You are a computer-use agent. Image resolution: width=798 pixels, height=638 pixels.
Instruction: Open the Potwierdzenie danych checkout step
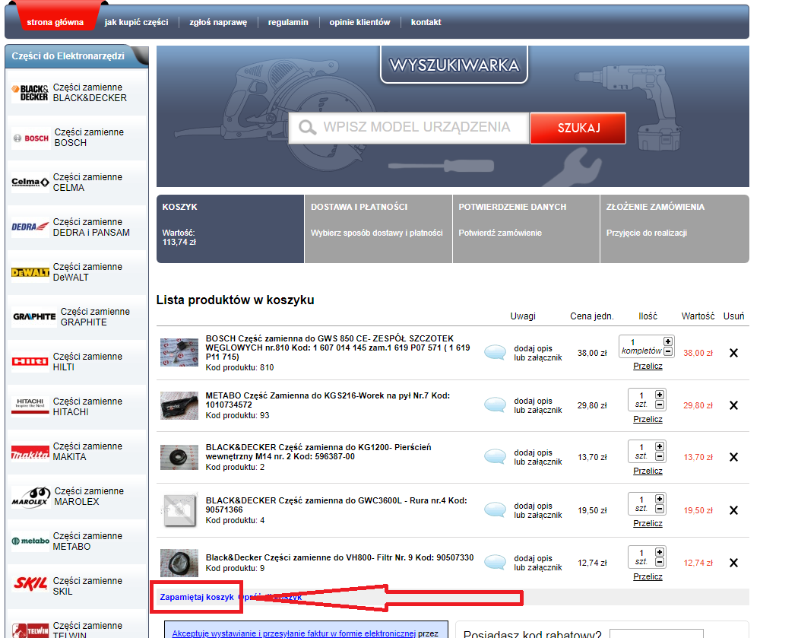pyautogui.click(x=526, y=229)
